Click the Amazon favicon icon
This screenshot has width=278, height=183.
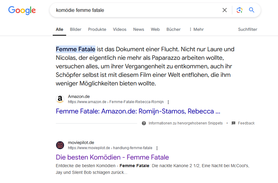[60, 99]
